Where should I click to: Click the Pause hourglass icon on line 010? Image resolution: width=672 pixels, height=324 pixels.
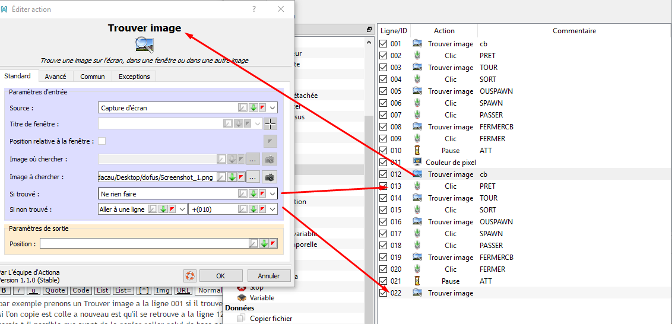(x=417, y=150)
